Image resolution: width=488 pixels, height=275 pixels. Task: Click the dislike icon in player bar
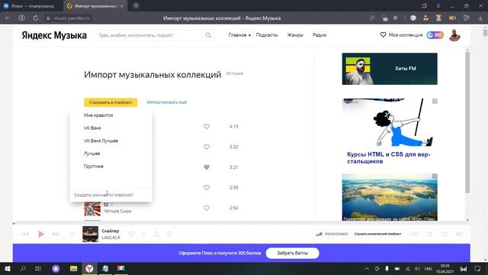[169, 234]
